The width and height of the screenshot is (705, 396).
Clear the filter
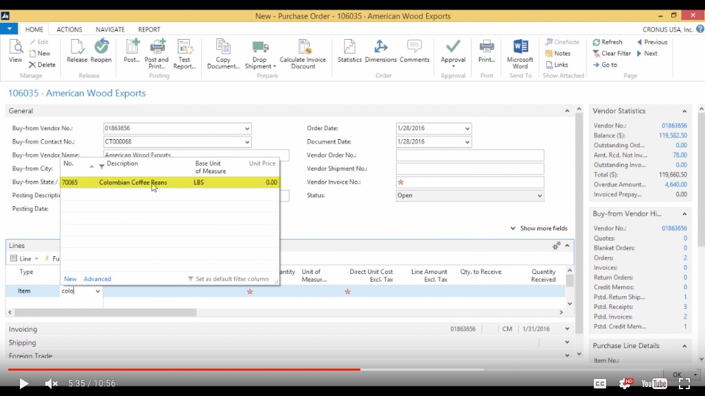(x=612, y=53)
